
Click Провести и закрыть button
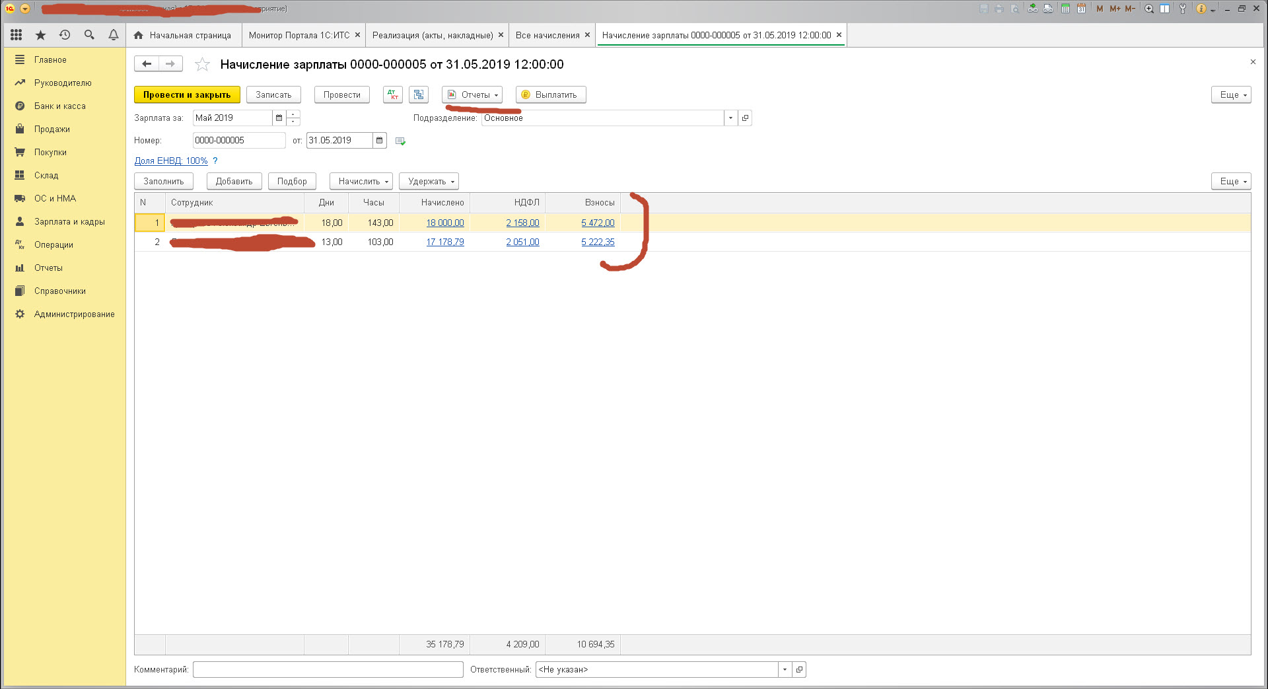[x=187, y=95]
